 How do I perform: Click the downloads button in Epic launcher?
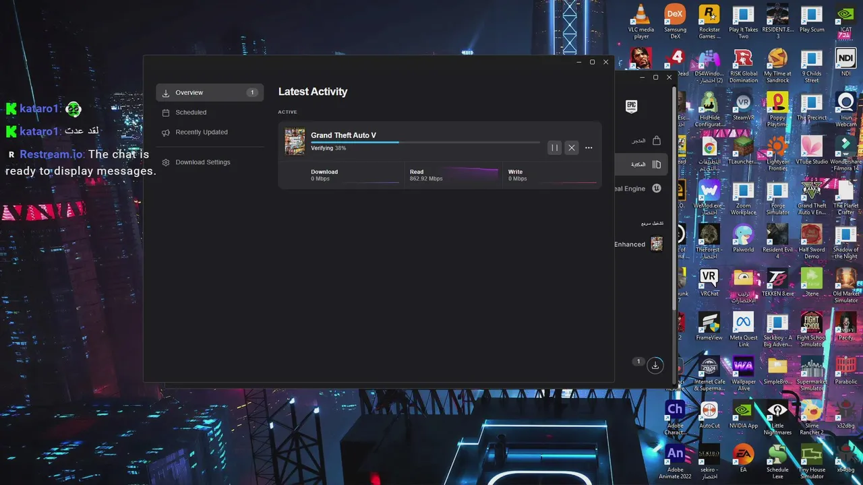click(655, 365)
